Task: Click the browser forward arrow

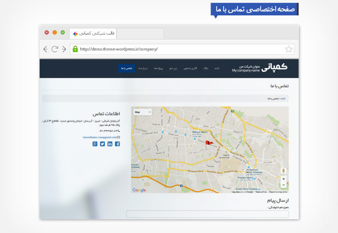Action: tap(64, 49)
